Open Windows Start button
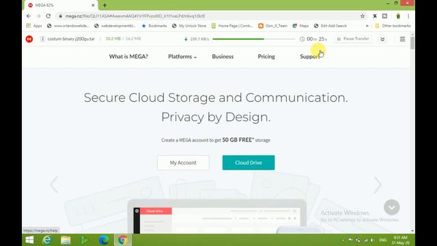437x246 pixels. pyautogui.click(x=29, y=240)
